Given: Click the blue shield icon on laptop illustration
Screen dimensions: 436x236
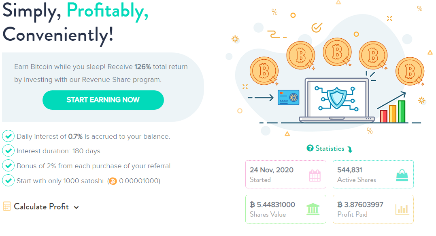Looking at the screenshot, I should point(337,98).
